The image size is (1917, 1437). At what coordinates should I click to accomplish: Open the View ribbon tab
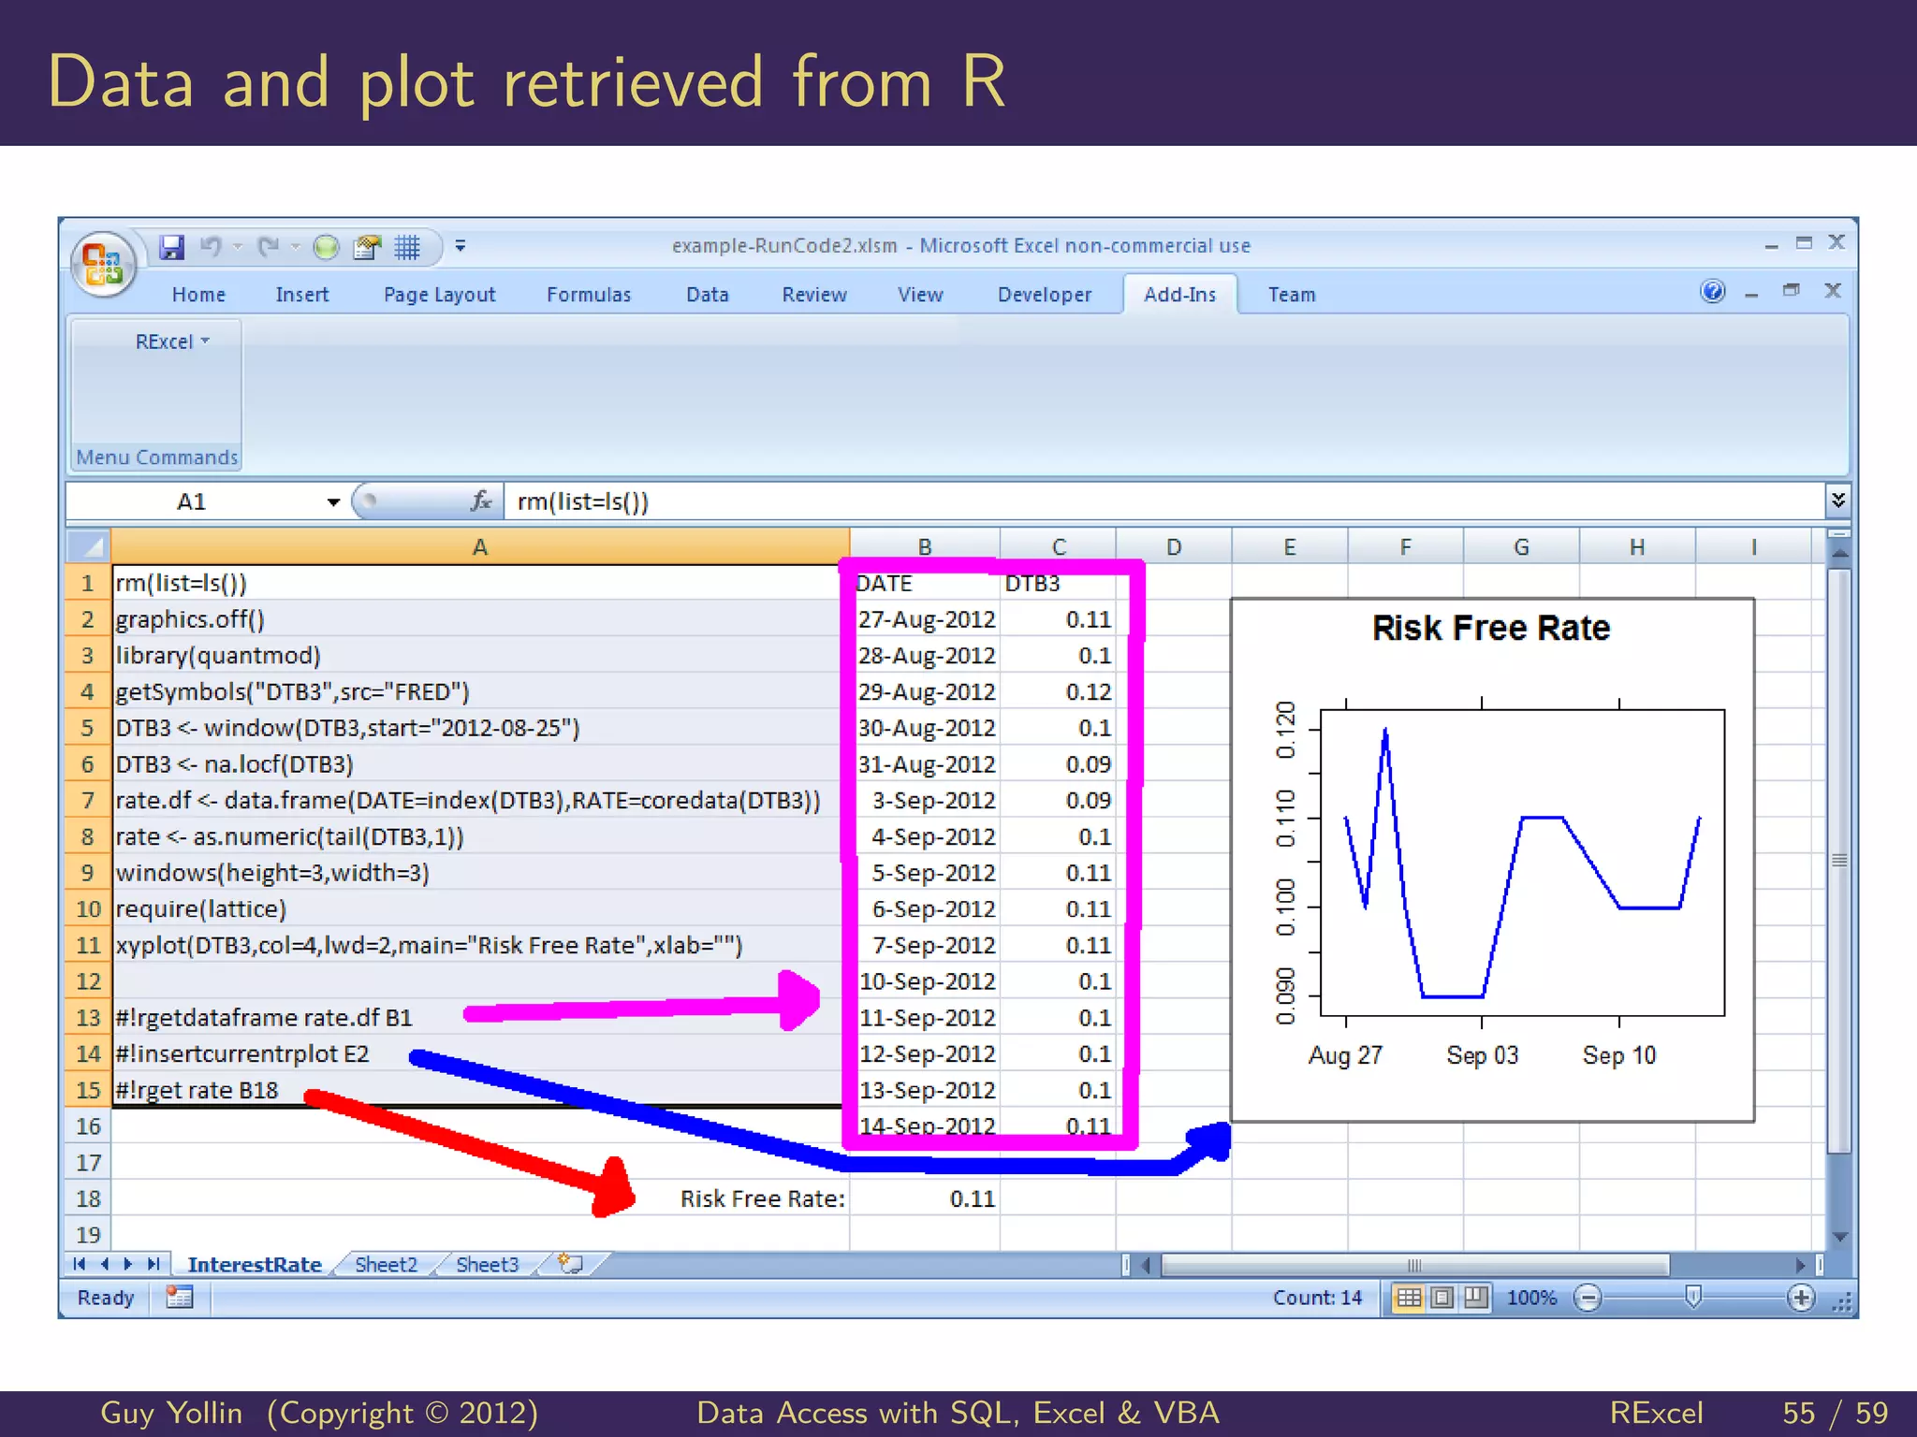click(920, 295)
